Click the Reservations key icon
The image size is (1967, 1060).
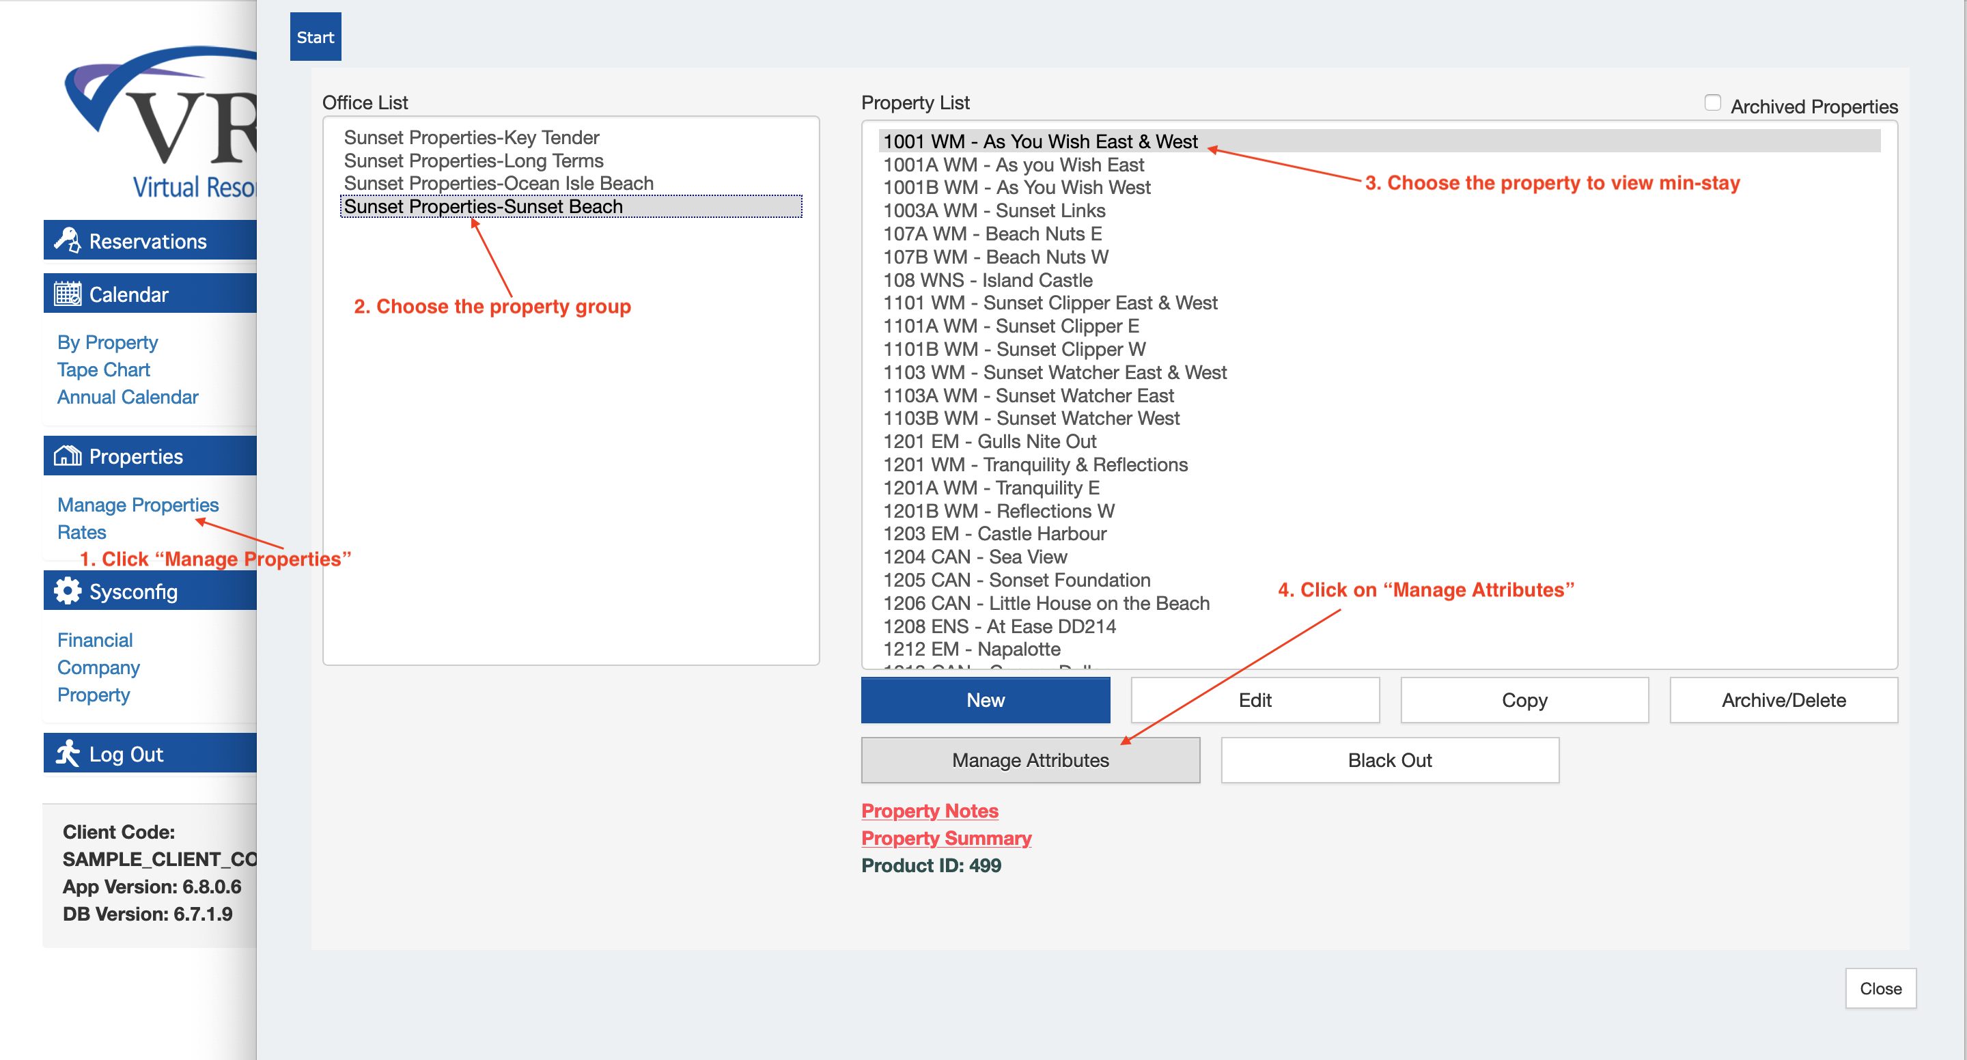coord(67,240)
